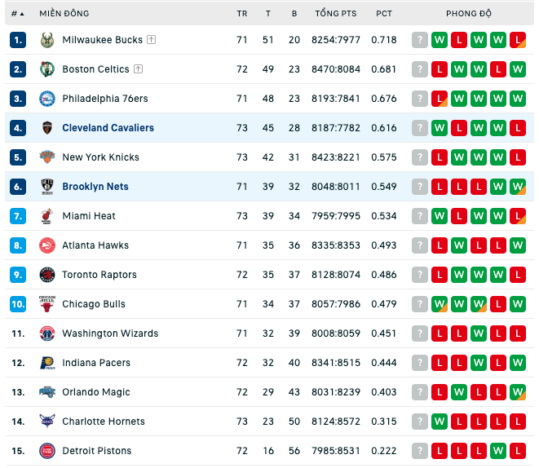The height and width of the screenshot is (468, 539).
Task: Click the Chicago Bulls logo
Action: [x=47, y=304]
